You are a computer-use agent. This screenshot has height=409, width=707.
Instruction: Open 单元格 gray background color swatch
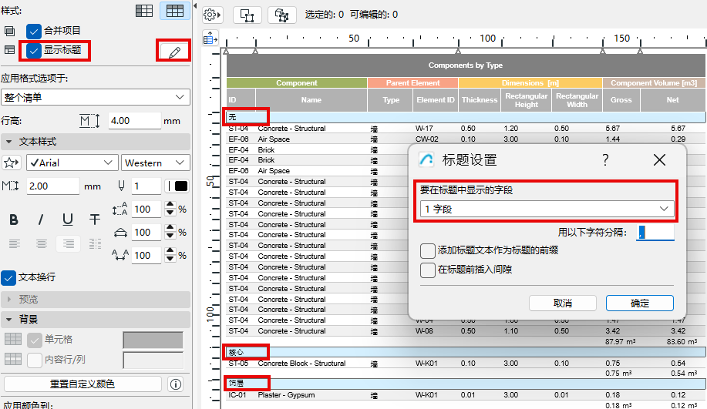(153, 340)
